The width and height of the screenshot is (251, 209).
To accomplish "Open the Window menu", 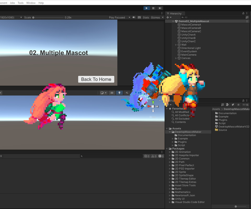I will coord(31,3).
